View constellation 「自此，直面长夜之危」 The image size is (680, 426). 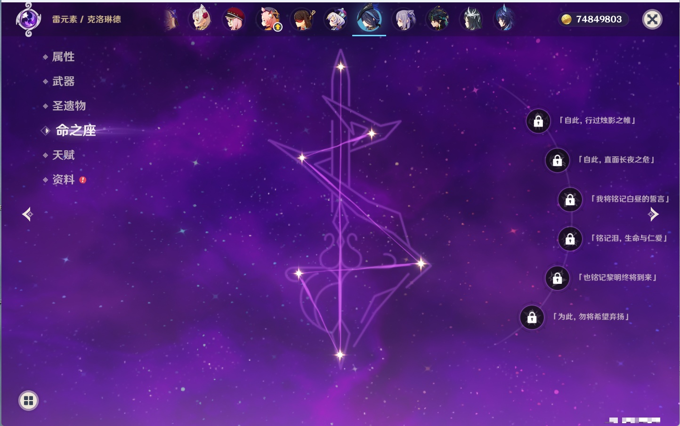coord(616,160)
